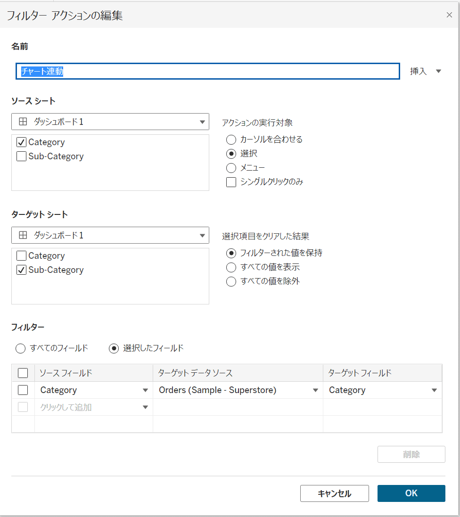Click クリックして追加 to add a field
Screen dimensions: 460x517
point(66,407)
